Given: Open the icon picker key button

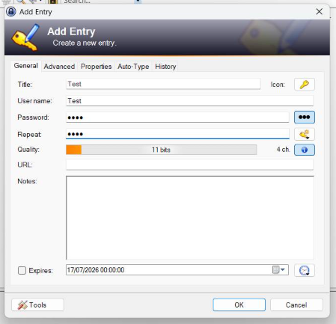Looking at the screenshot, I should [305, 85].
